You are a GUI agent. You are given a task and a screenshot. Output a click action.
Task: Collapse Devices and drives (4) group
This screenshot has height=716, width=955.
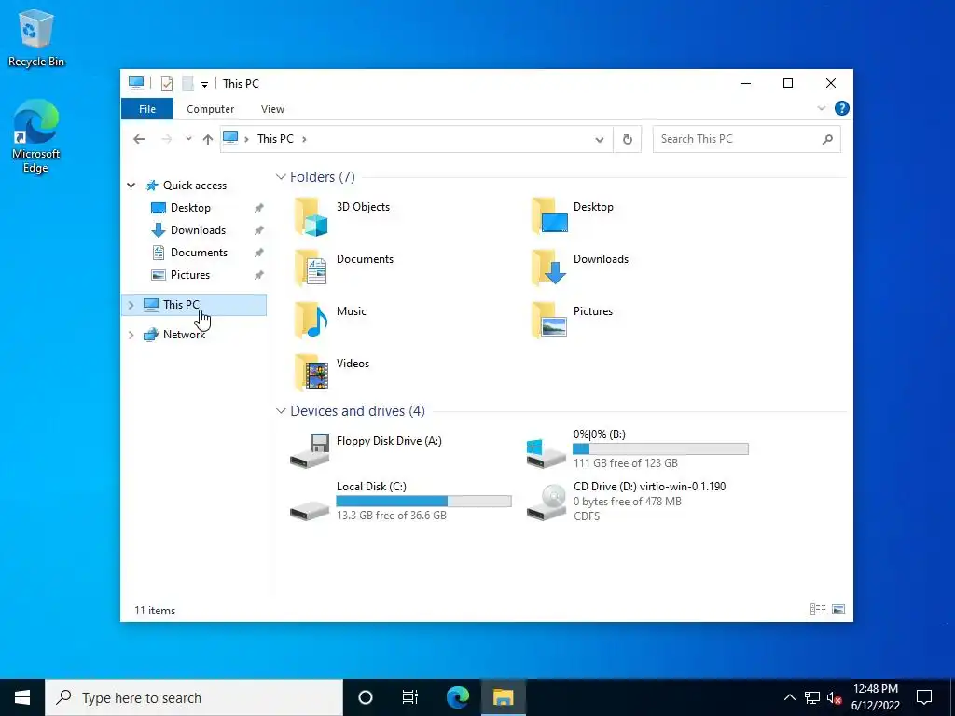[x=281, y=411]
